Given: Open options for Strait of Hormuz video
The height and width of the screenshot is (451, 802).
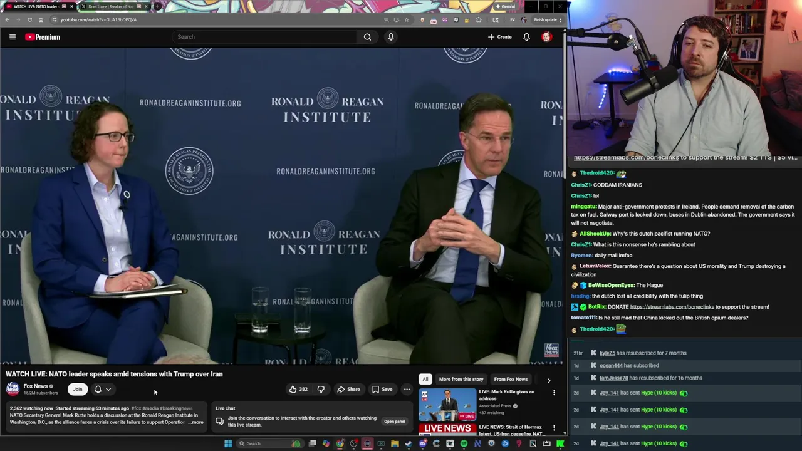Looking at the screenshot, I should 554,428.
